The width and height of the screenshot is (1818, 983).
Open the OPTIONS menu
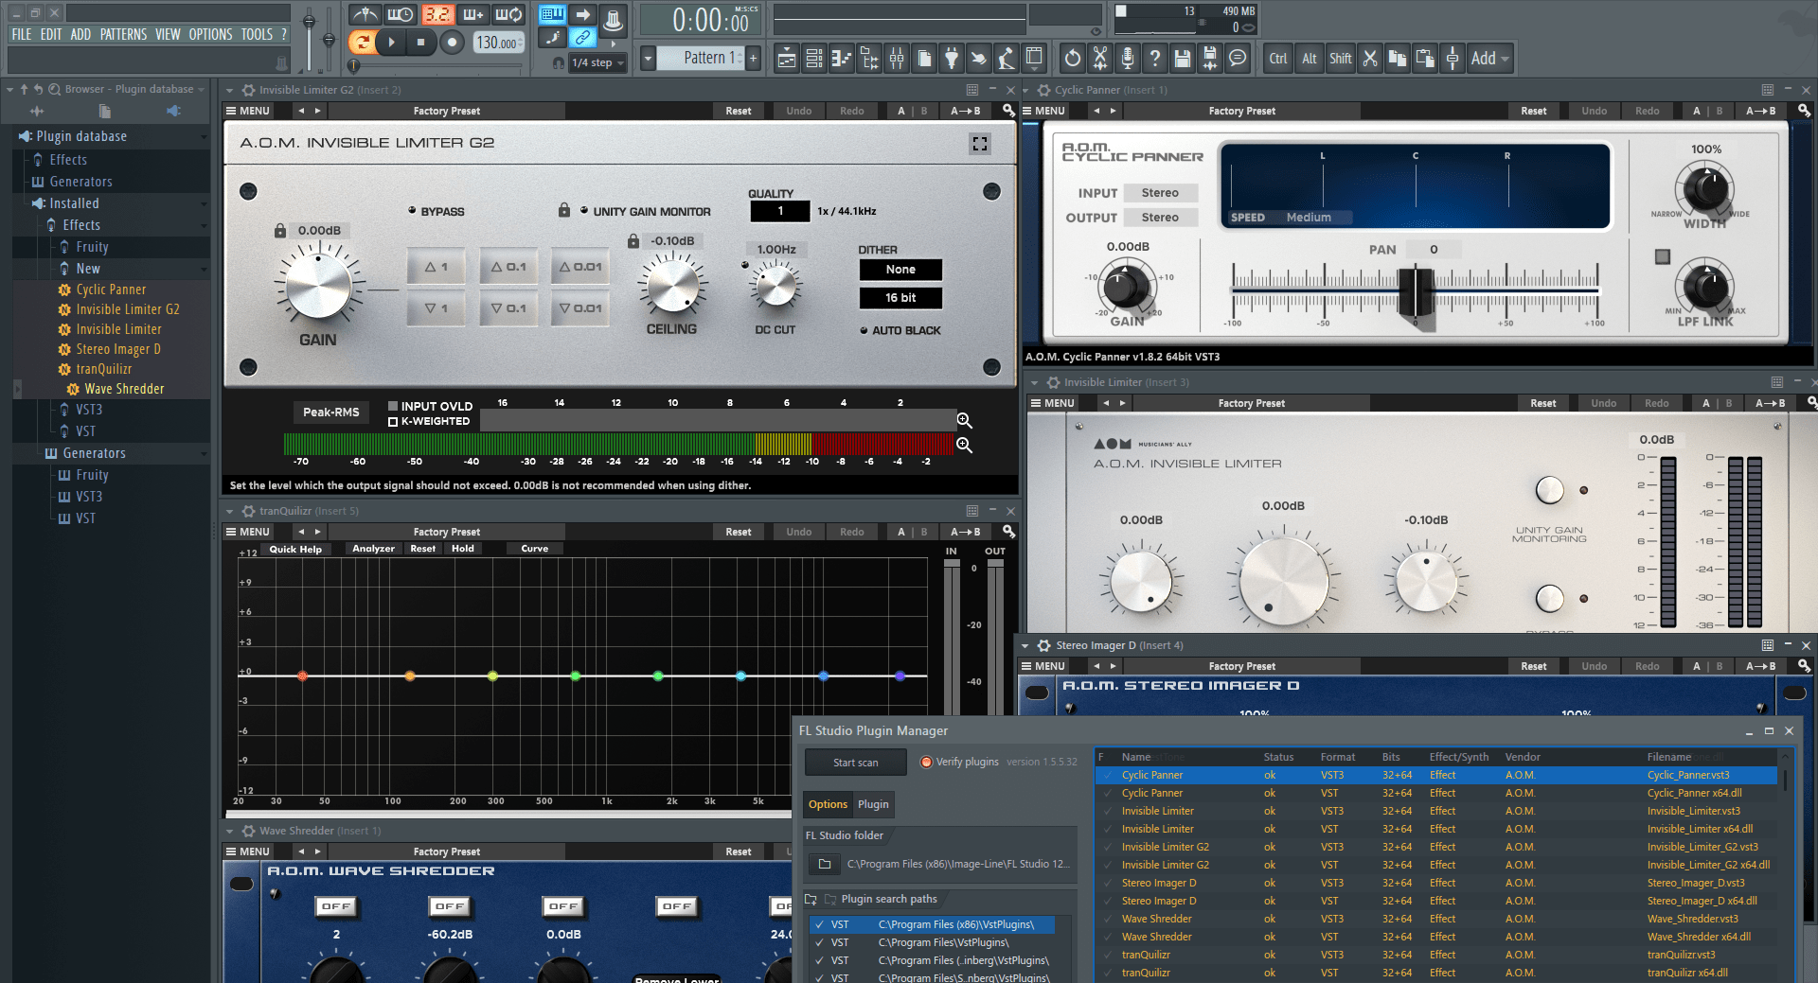[210, 34]
